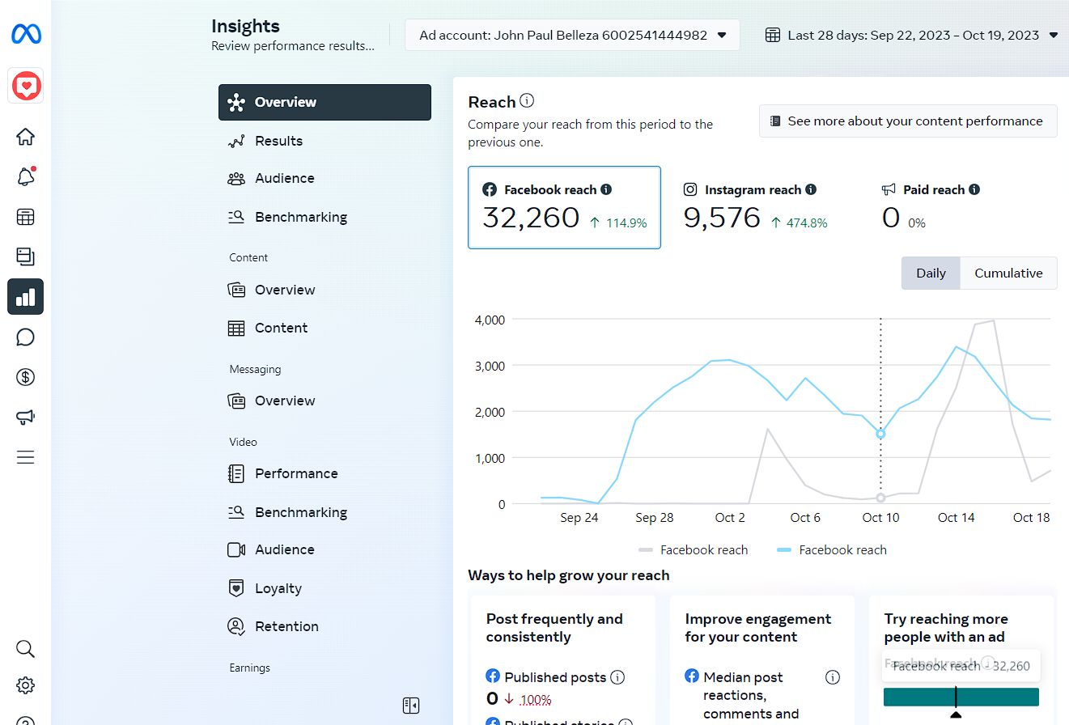Open the Home icon in left rail
The image size is (1069, 725).
(25, 137)
